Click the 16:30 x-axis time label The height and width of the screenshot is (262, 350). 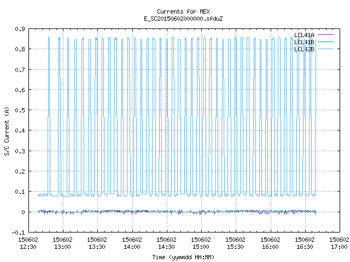[305, 247]
